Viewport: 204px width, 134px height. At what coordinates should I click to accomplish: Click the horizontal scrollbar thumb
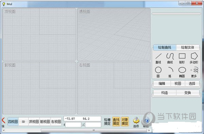(x=94, y=130)
